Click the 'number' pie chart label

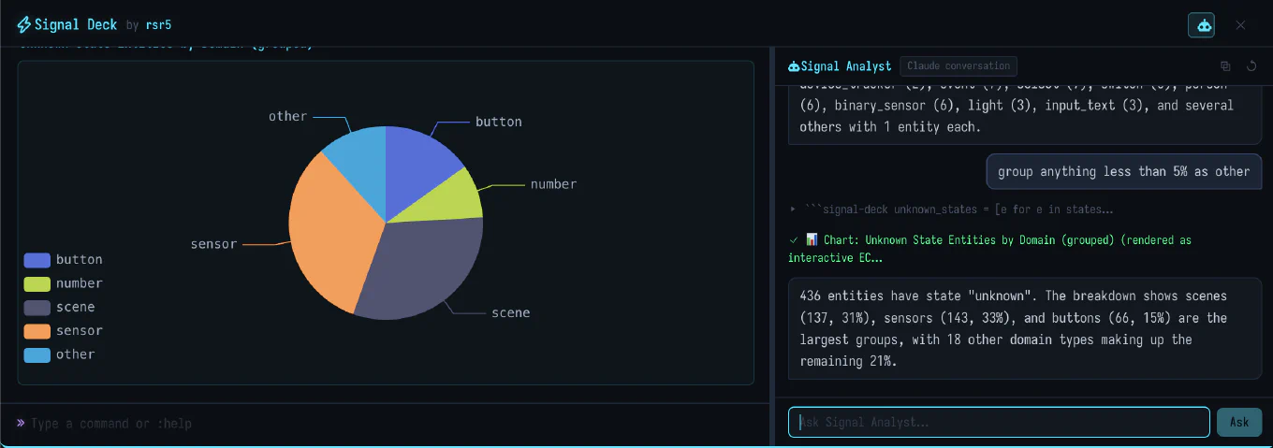[x=553, y=184]
